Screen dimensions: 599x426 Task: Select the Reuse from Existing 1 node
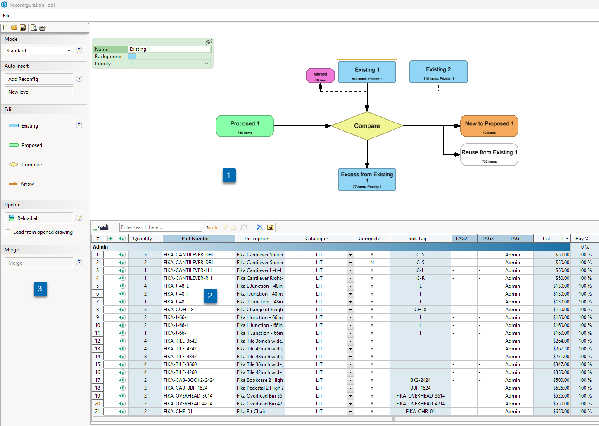coord(489,155)
